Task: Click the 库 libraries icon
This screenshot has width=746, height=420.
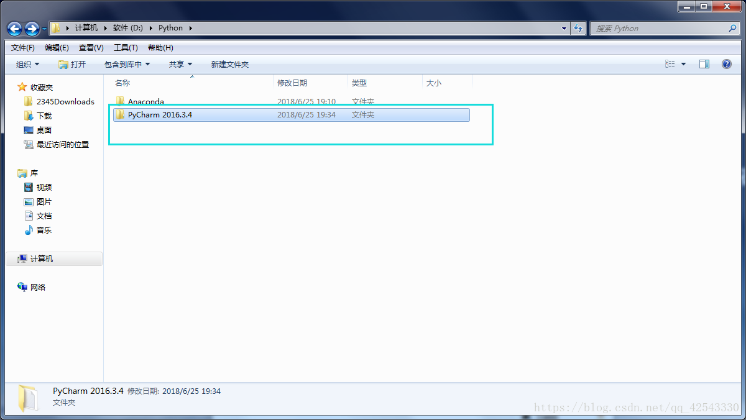Action: (22, 173)
